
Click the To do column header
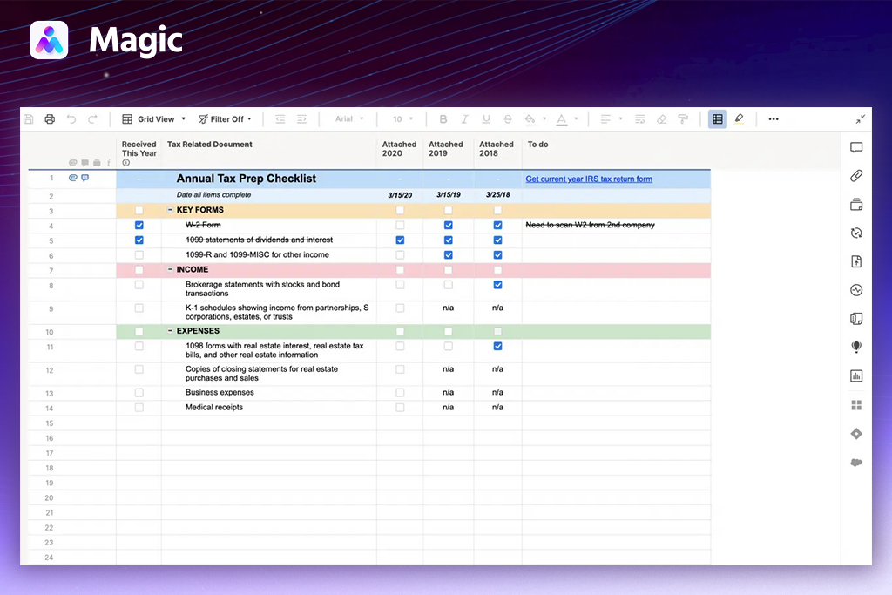point(537,145)
